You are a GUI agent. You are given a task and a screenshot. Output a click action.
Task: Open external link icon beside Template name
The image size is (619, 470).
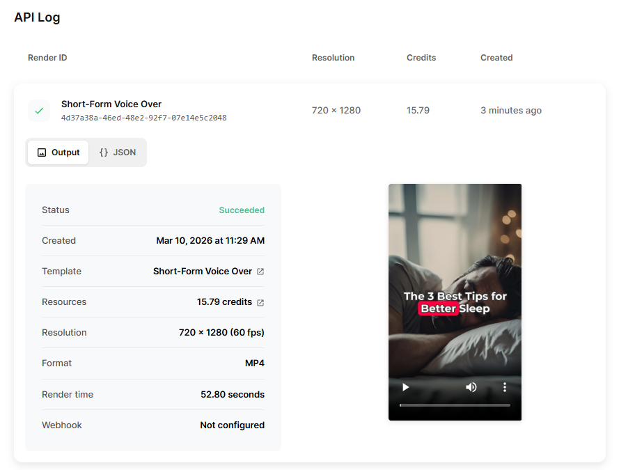[x=260, y=272]
